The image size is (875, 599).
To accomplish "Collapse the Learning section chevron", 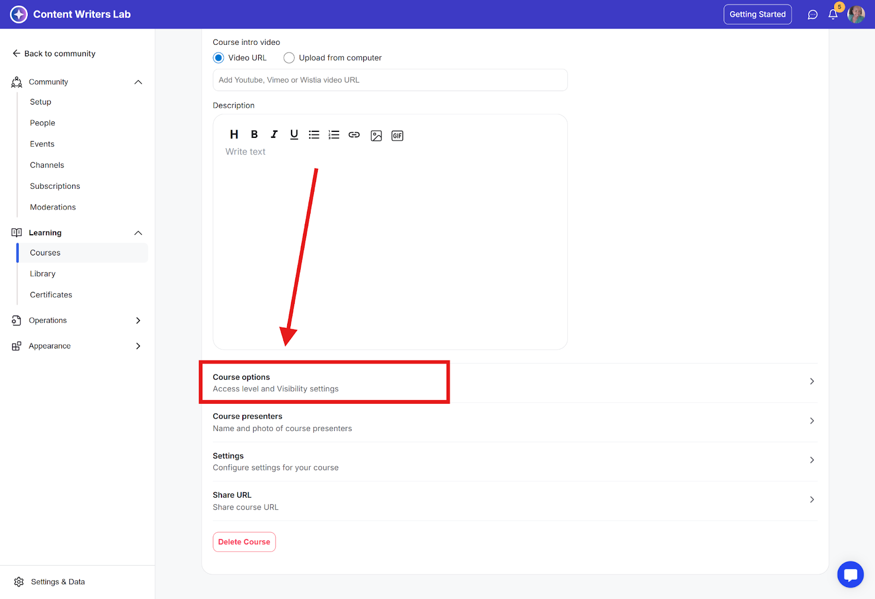I will 138,233.
